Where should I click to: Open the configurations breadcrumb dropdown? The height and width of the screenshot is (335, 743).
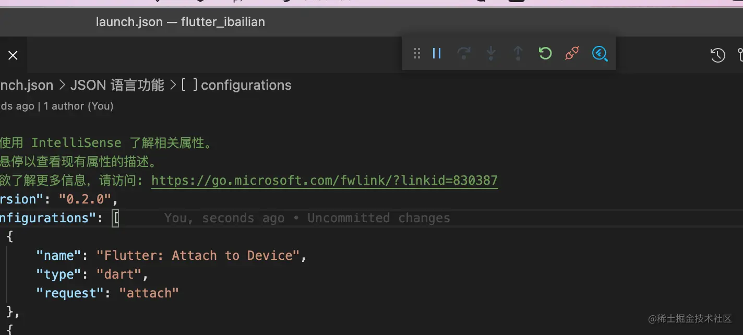(246, 85)
